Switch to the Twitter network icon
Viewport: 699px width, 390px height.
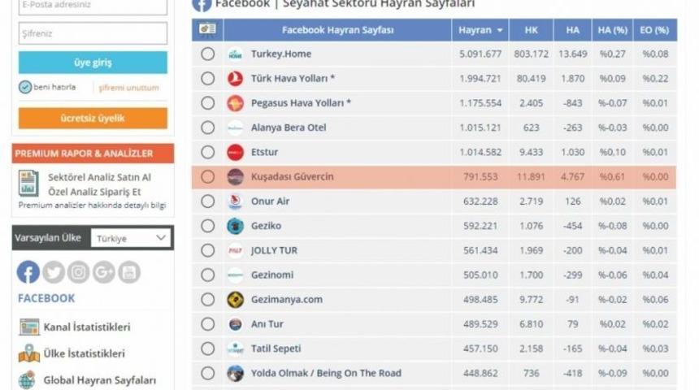coord(54,272)
